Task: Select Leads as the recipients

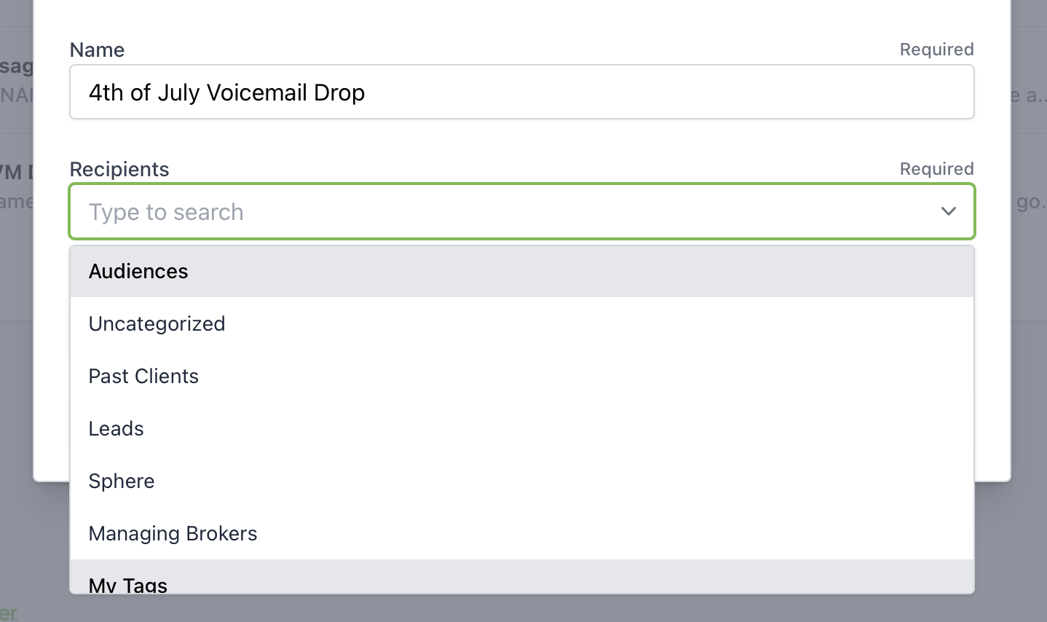Action: tap(522, 428)
